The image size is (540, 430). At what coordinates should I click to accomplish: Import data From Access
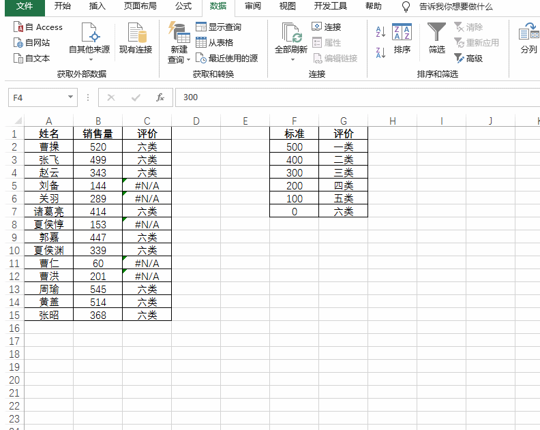(38, 27)
